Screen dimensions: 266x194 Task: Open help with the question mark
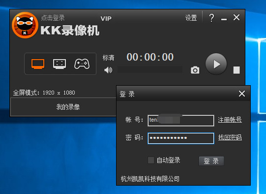pyautogui.click(x=211, y=18)
